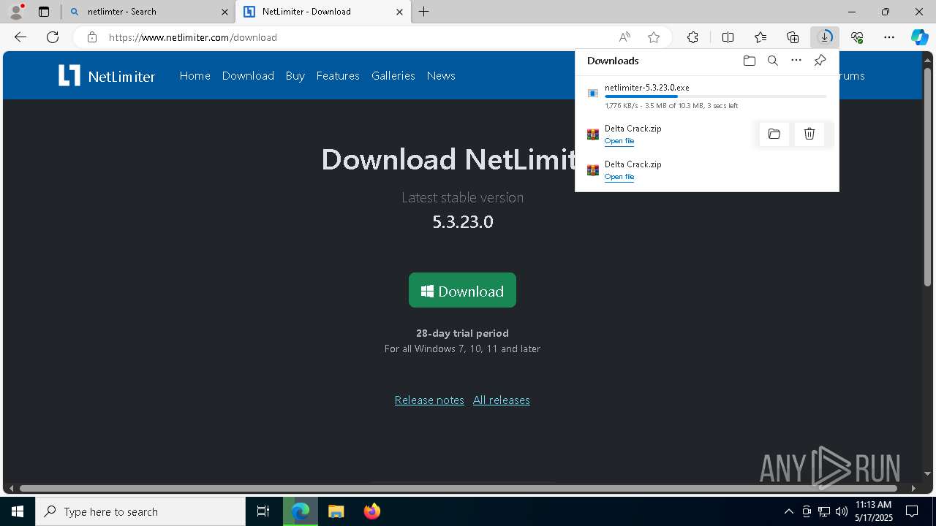Close the netlimter Search tab
Image resolution: width=936 pixels, height=526 pixels.
(224, 12)
